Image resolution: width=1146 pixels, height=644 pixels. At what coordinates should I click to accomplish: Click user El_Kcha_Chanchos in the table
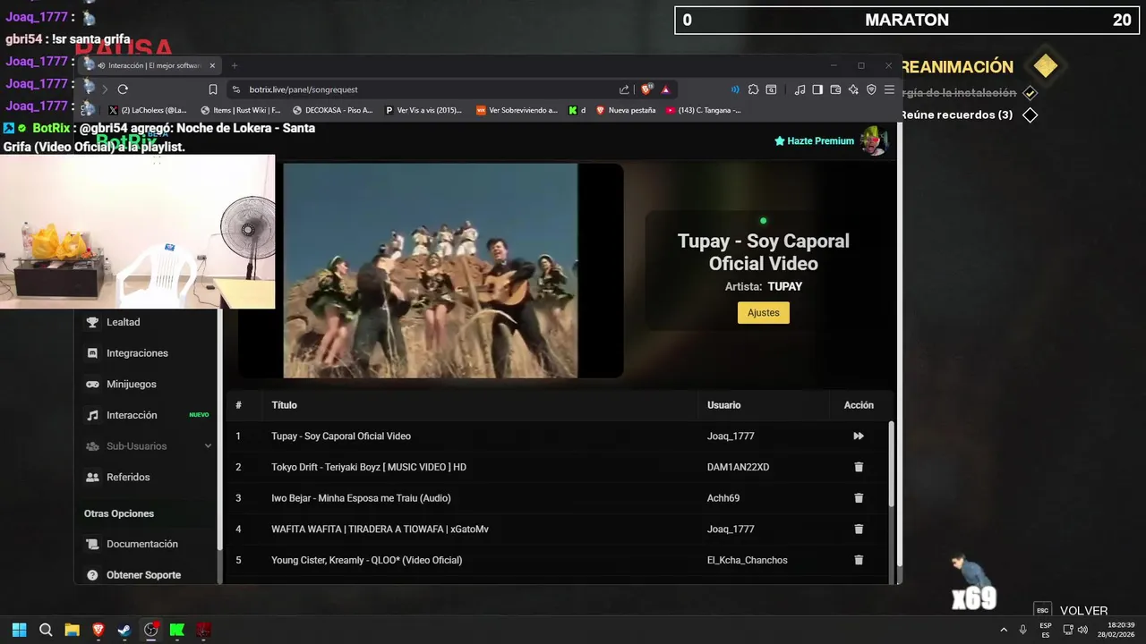[748, 560]
